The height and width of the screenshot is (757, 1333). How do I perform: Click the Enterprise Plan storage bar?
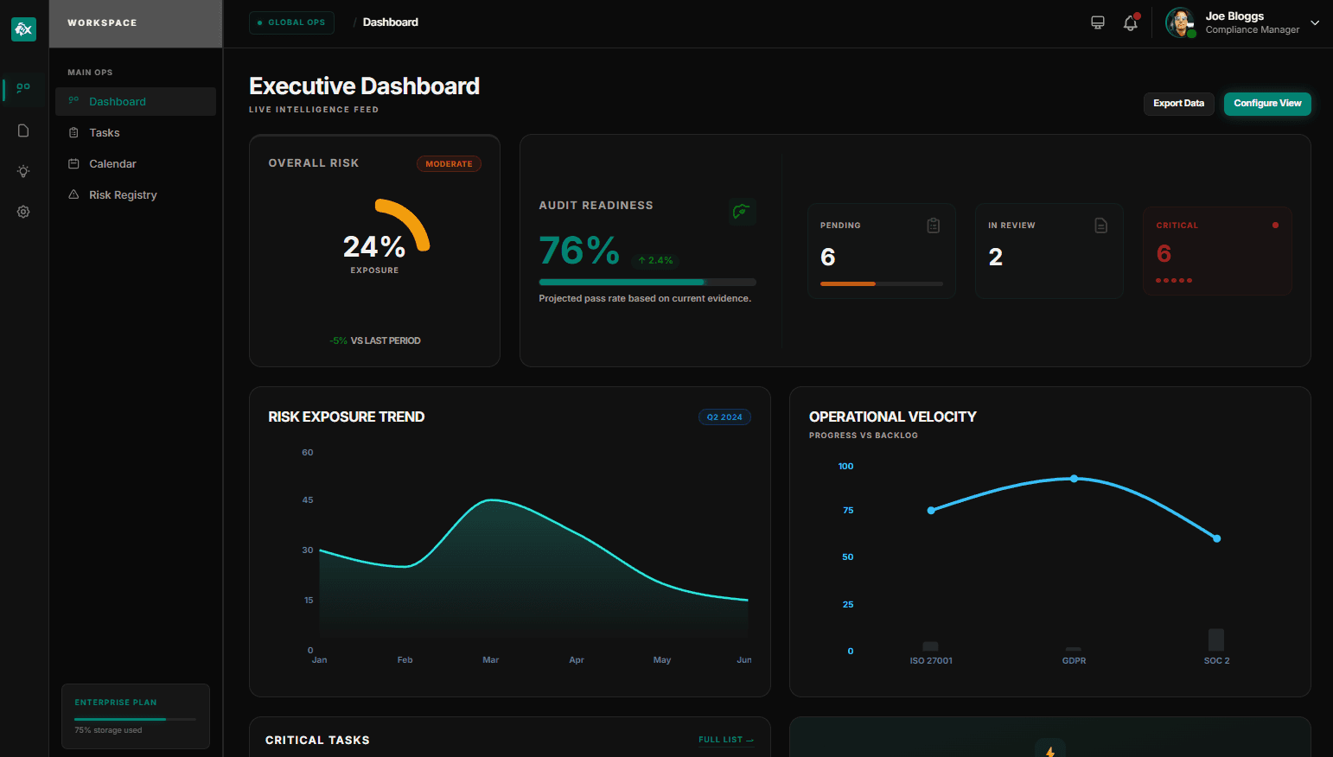coord(135,719)
